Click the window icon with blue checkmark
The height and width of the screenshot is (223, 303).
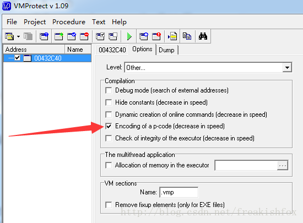pos(72,36)
